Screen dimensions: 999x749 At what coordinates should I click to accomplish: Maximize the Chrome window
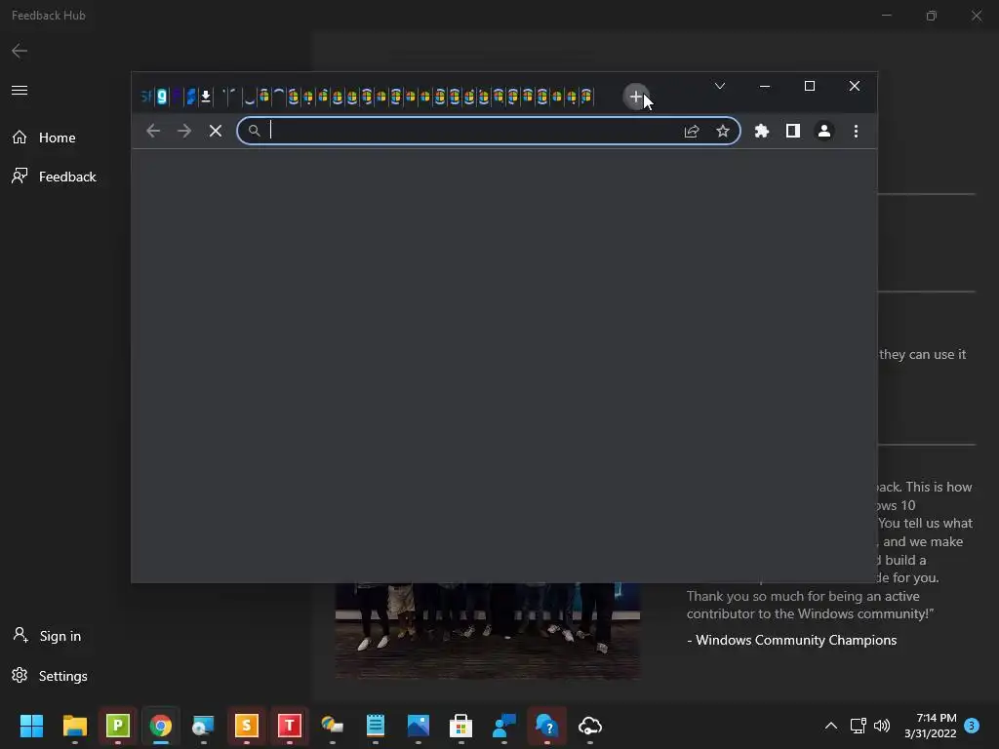click(x=810, y=86)
